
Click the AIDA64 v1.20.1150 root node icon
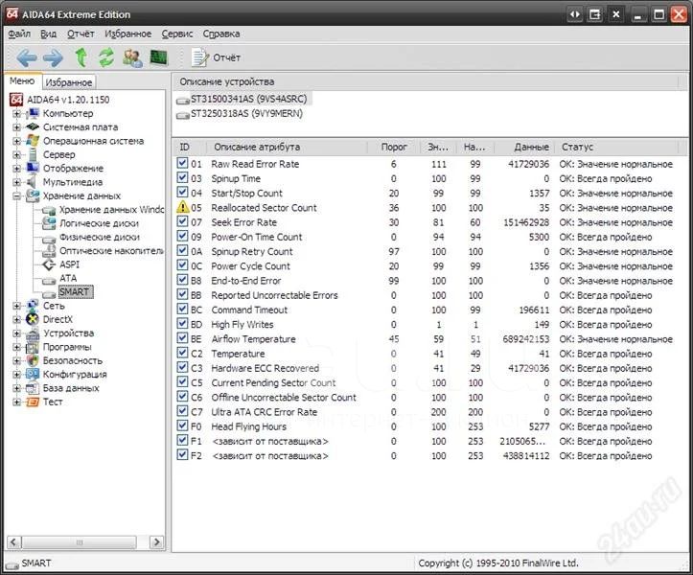tap(16, 100)
